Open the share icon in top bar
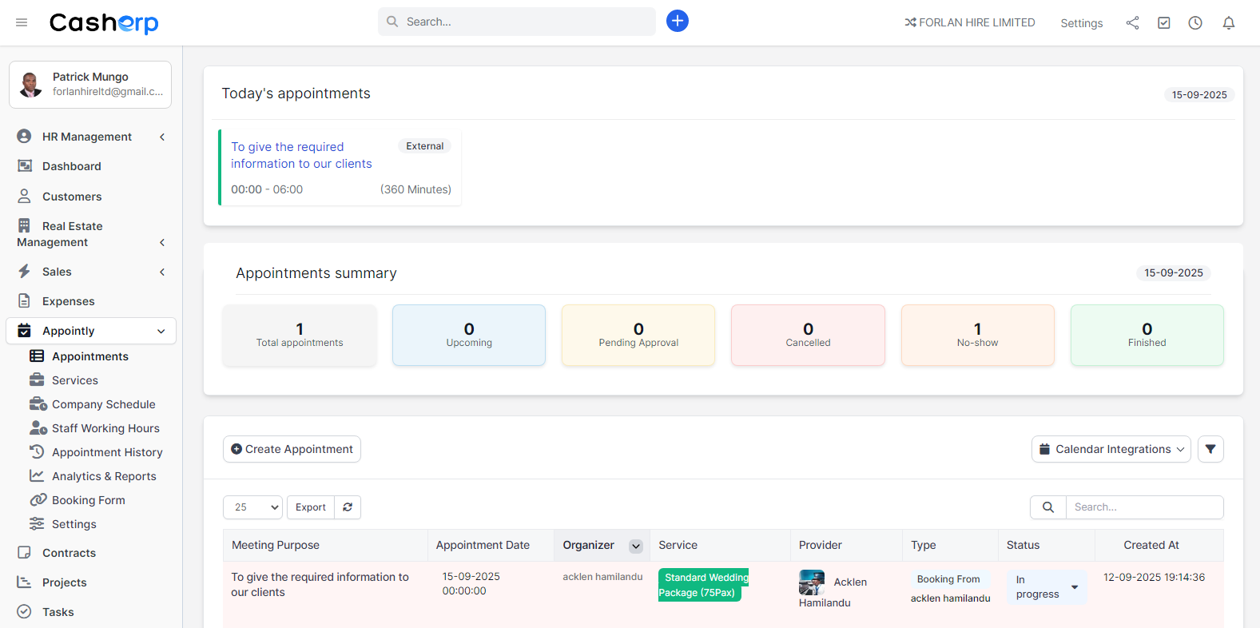 [x=1132, y=23]
